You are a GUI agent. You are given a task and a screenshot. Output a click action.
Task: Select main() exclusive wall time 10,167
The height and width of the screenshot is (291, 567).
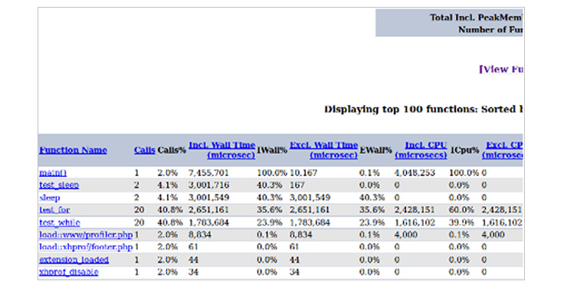[303, 173]
